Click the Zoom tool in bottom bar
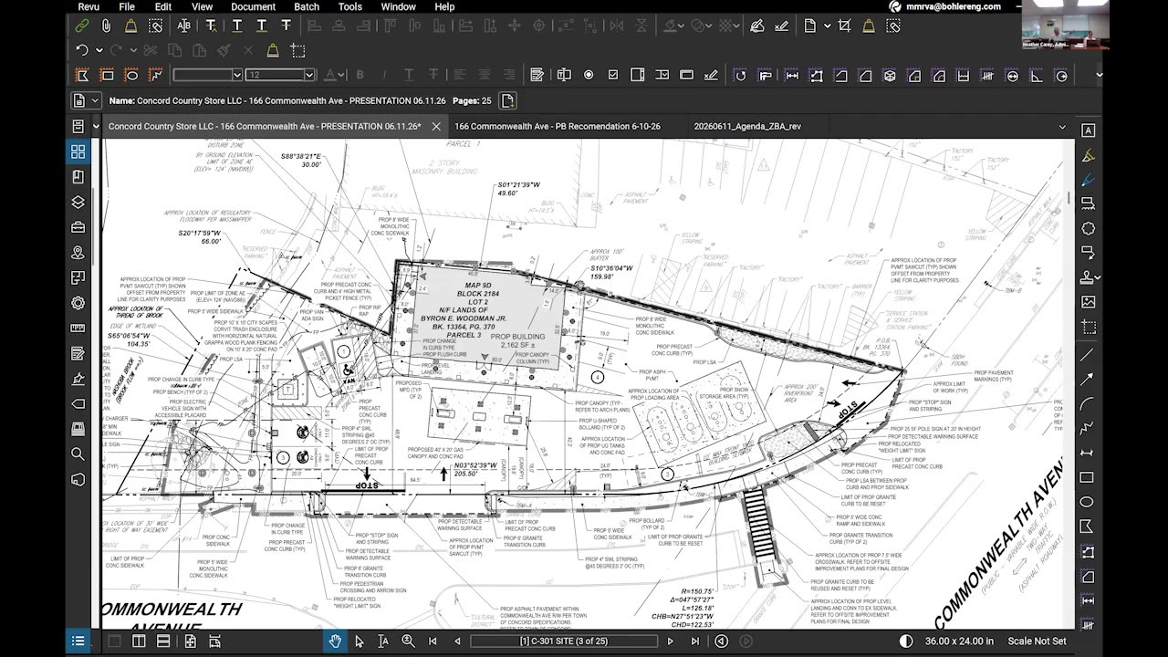 point(408,641)
